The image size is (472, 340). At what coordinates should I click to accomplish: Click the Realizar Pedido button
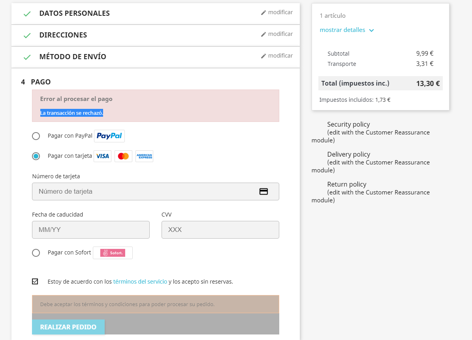68,327
